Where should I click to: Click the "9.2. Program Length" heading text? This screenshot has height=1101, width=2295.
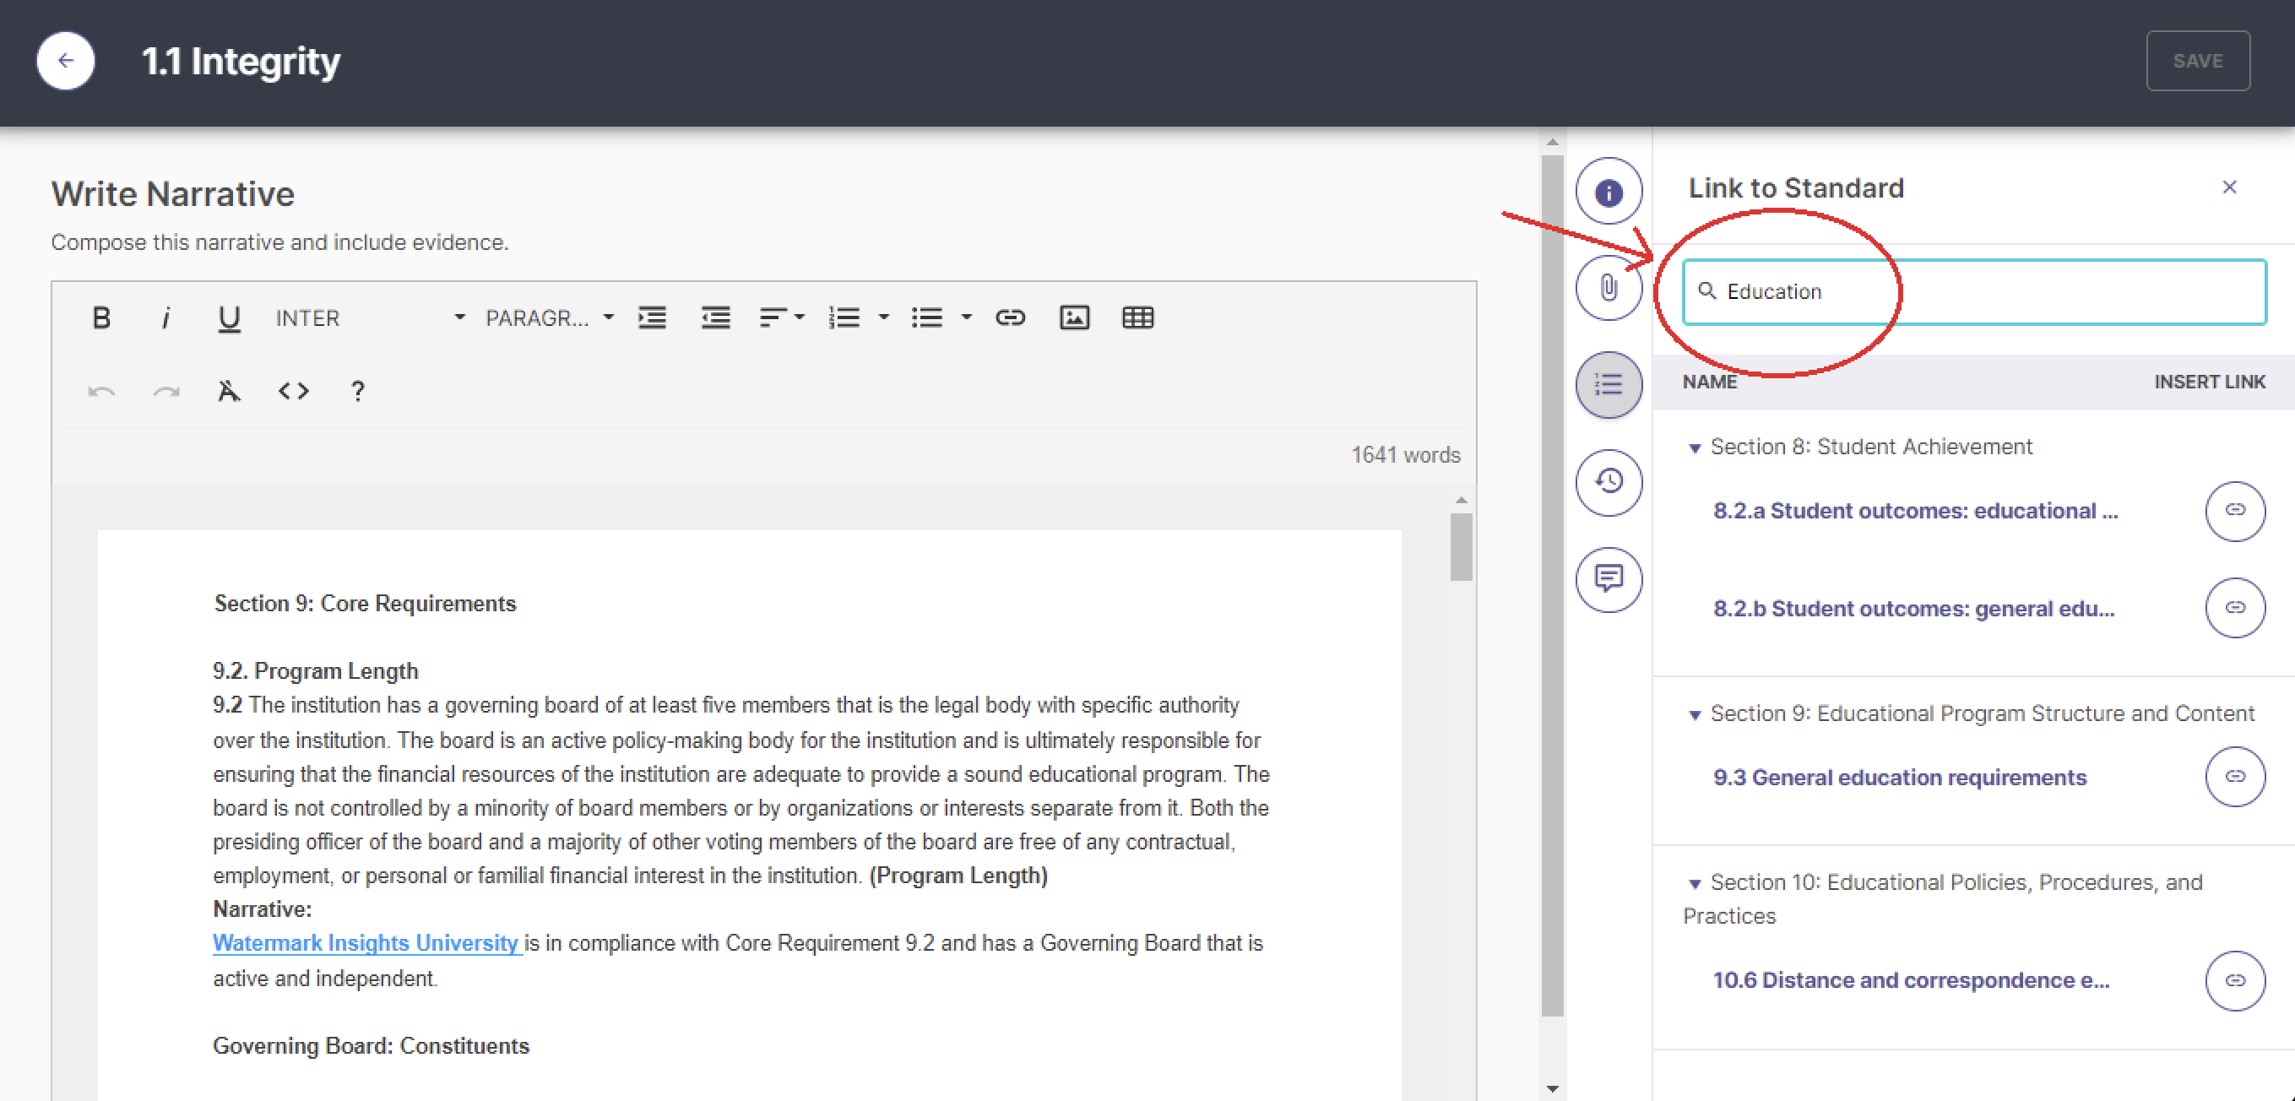pyautogui.click(x=316, y=670)
